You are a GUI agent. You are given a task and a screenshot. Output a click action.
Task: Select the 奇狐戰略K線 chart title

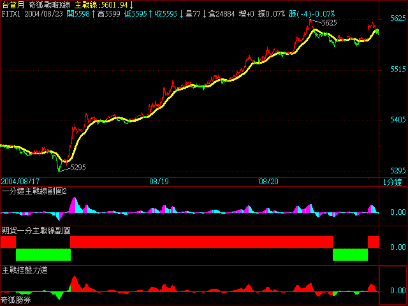click(x=50, y=5)
